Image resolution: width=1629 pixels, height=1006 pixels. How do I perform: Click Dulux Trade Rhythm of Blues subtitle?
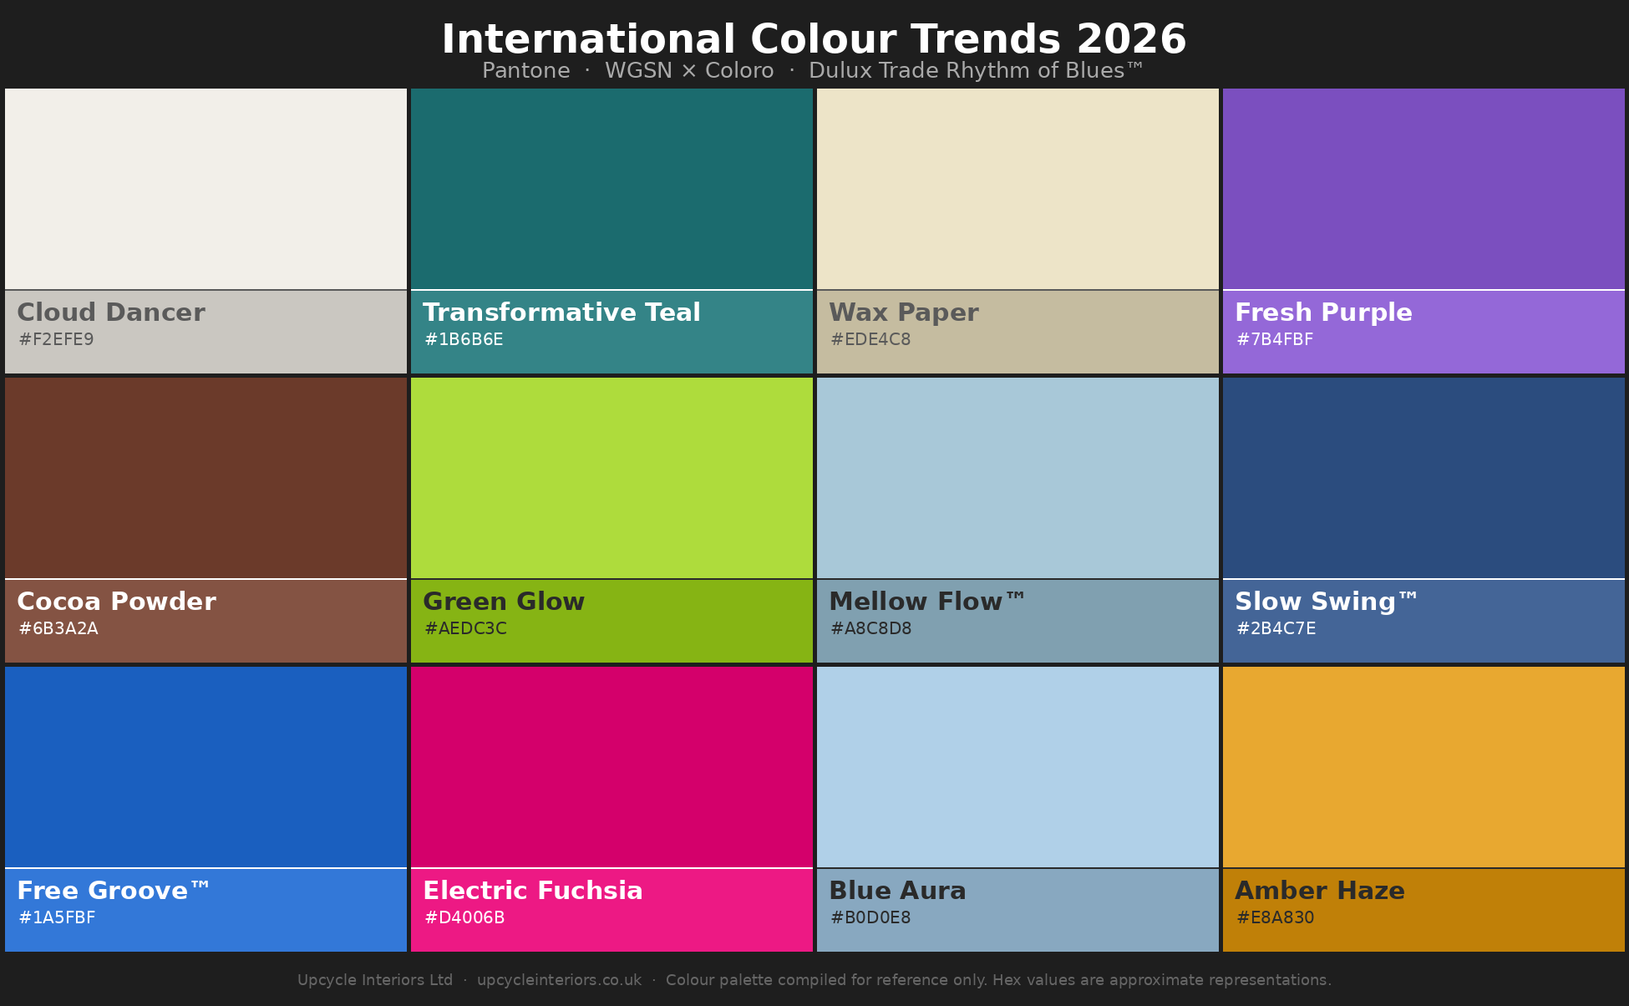click(x=976, y=71)
